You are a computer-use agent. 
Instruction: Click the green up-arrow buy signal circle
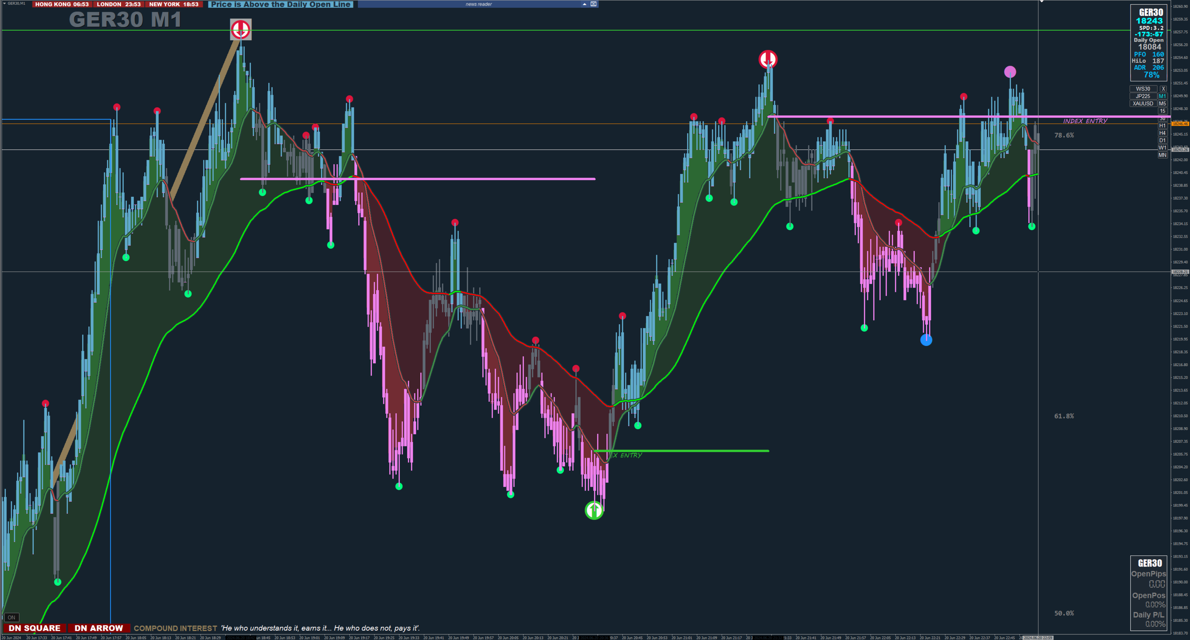point(594,510)
